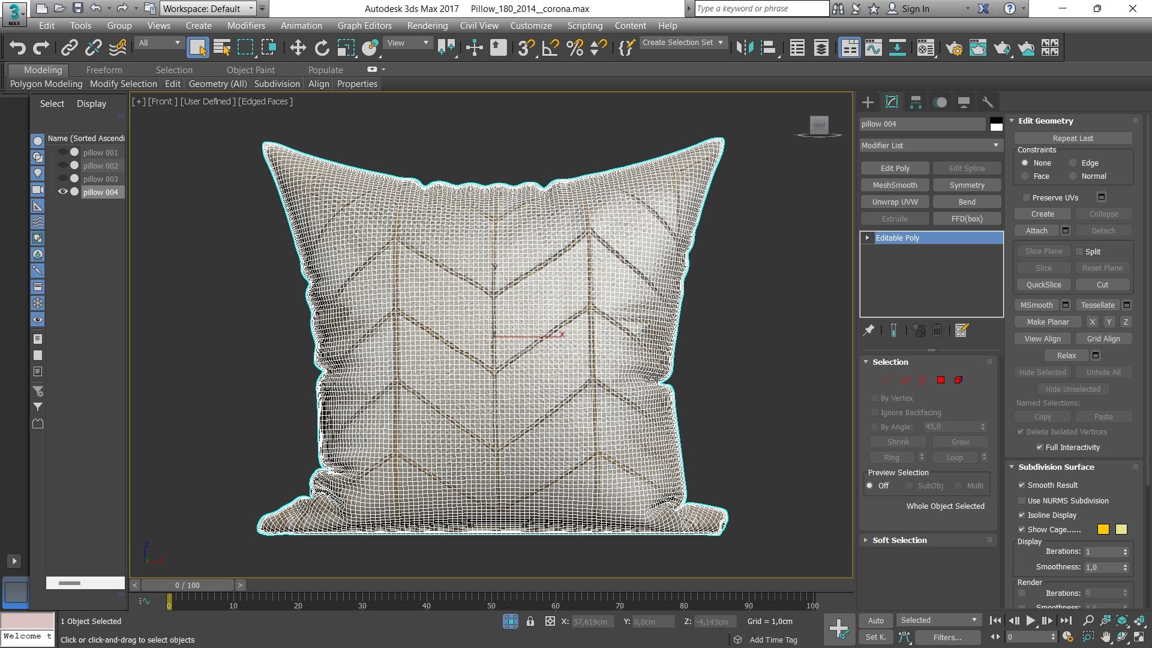Open the Create Selection Set dropdown

(x=683, y=43)
